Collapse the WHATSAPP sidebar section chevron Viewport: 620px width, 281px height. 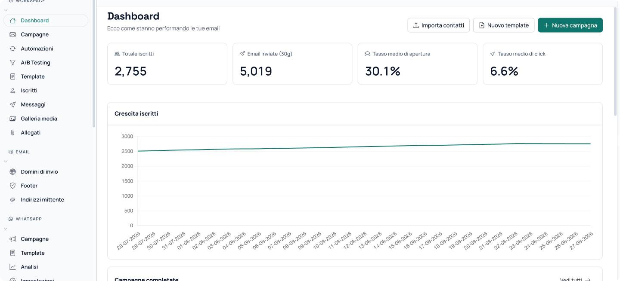6,229
